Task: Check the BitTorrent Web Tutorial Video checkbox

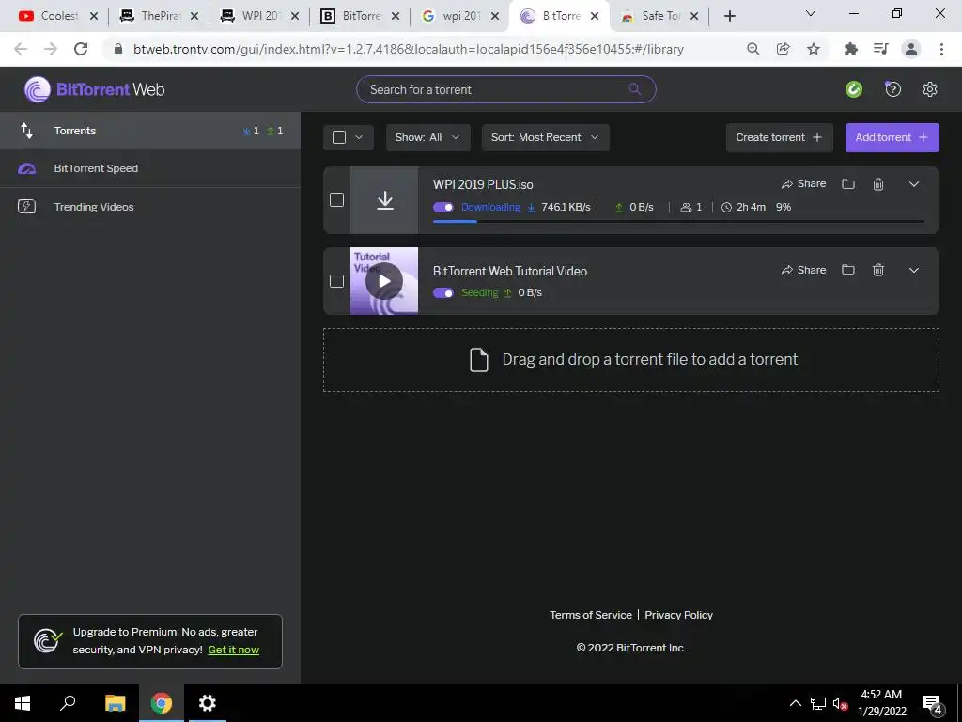Action: (336, 281)
